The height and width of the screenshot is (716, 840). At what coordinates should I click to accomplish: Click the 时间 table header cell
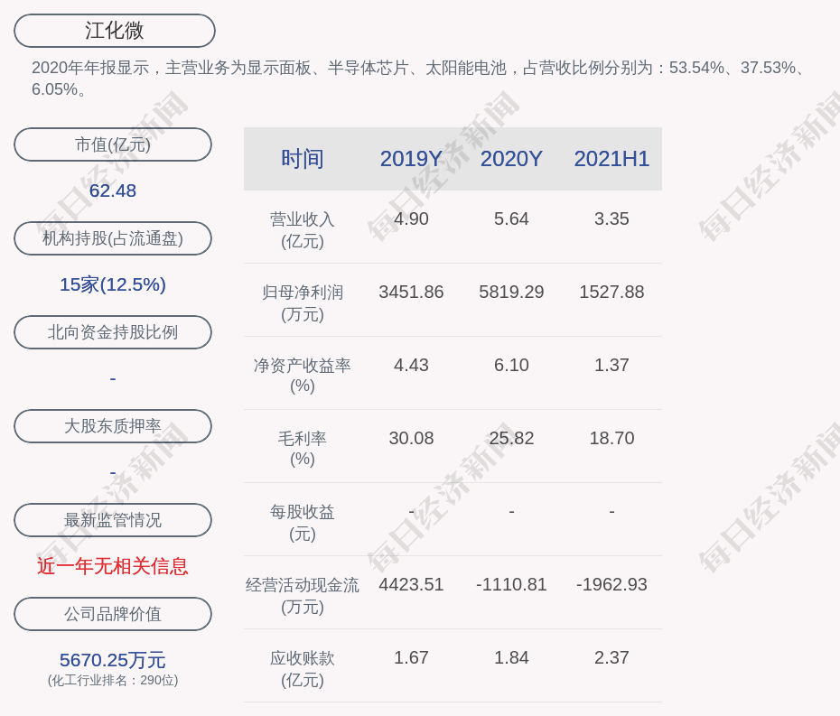click(303, 159)
